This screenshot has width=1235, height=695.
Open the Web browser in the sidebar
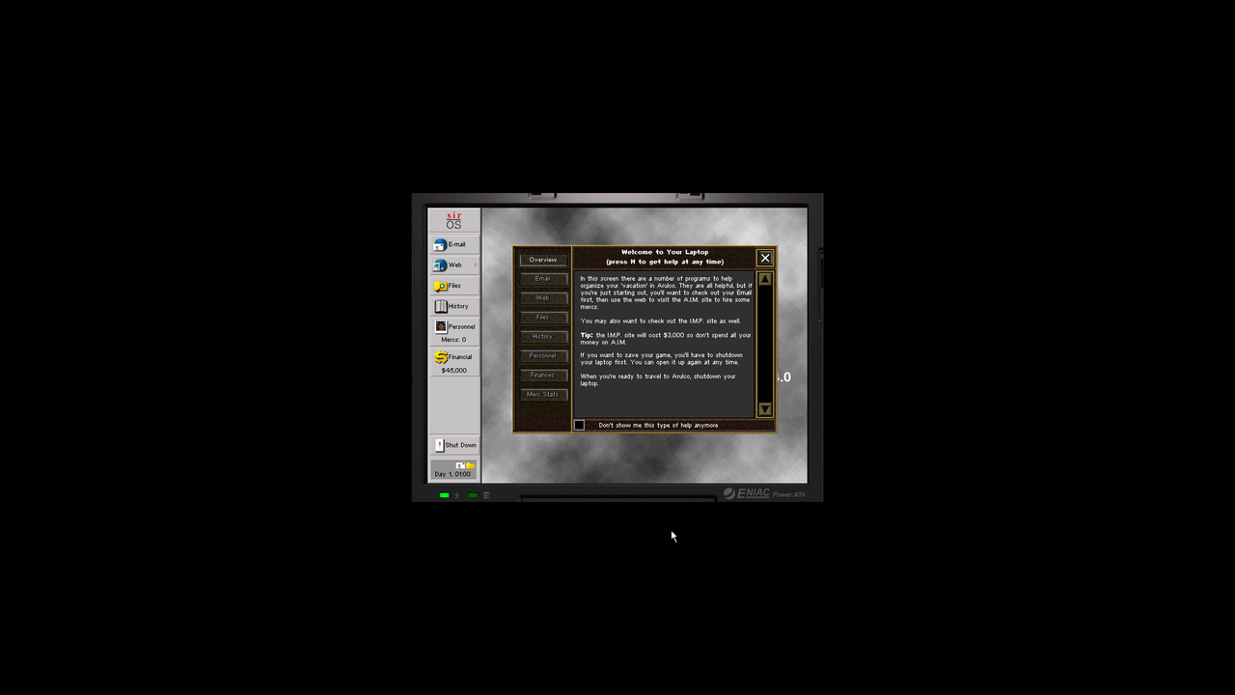[453, 264]
